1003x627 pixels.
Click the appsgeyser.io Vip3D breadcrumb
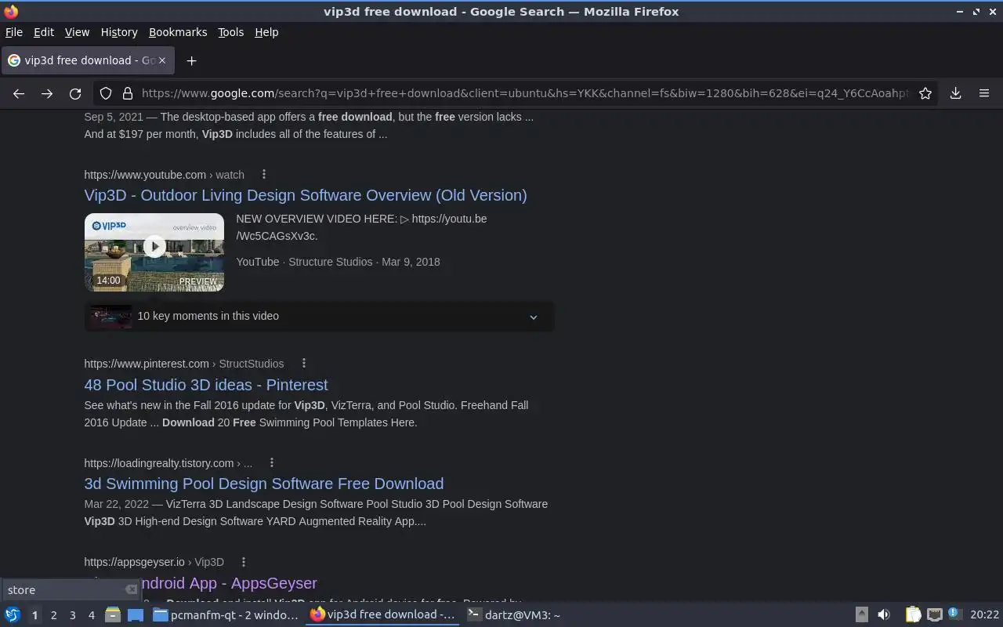point(154,562)
